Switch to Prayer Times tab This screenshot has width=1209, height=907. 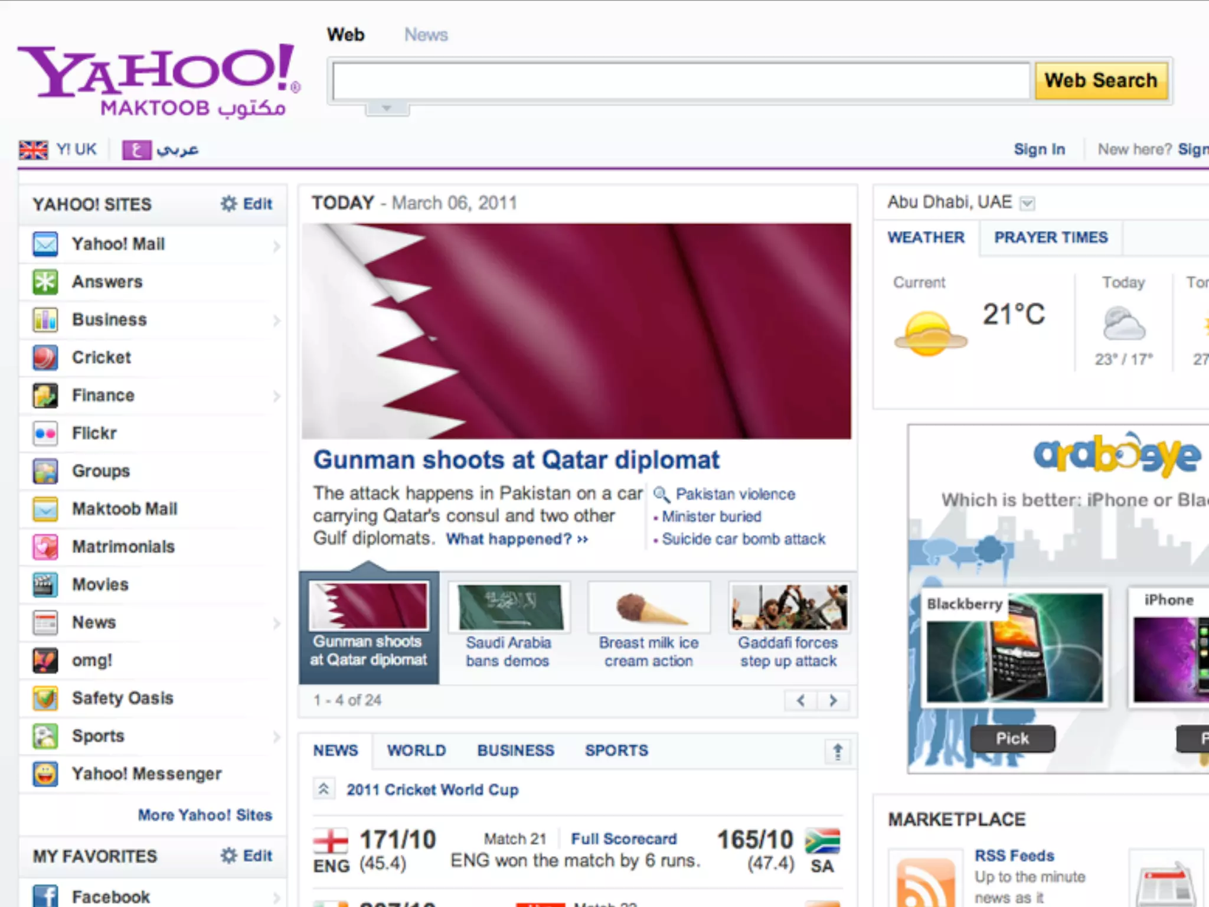coord(1051,237)
